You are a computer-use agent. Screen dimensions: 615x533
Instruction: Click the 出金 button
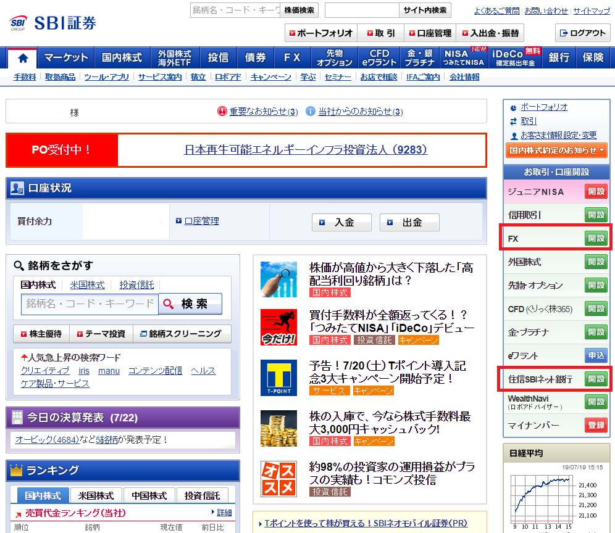(409, 223)
